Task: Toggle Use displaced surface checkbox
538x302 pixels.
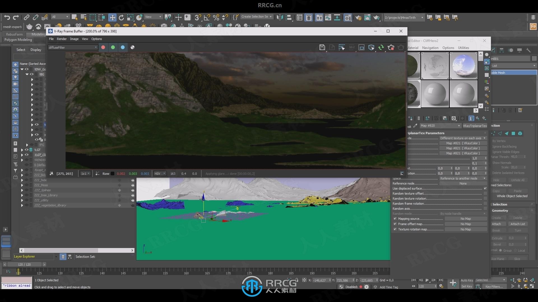Action: pyautogui.click(x=485, y=188)
